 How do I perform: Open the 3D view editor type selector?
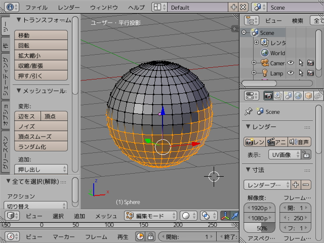pyautogui.click(x=12, y=216)
